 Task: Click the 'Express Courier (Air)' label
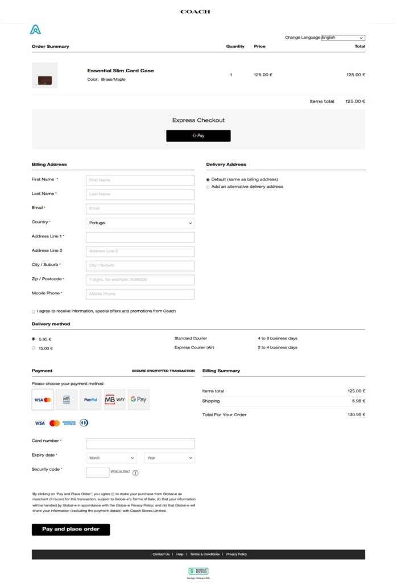tap(194, 347)
